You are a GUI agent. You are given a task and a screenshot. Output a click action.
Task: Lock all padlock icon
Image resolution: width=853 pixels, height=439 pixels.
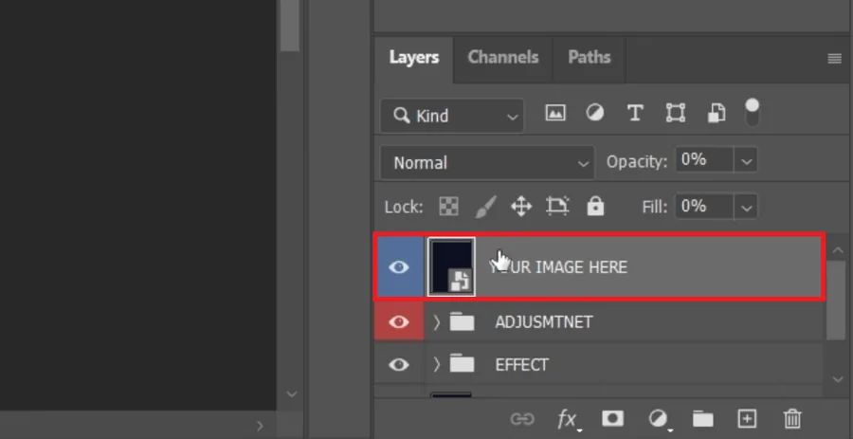[595, 206]
